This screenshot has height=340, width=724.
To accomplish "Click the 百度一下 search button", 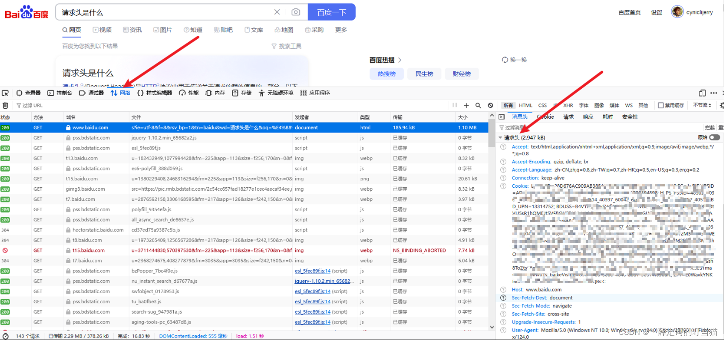I will pyautogui.click(x=332, y=12).
